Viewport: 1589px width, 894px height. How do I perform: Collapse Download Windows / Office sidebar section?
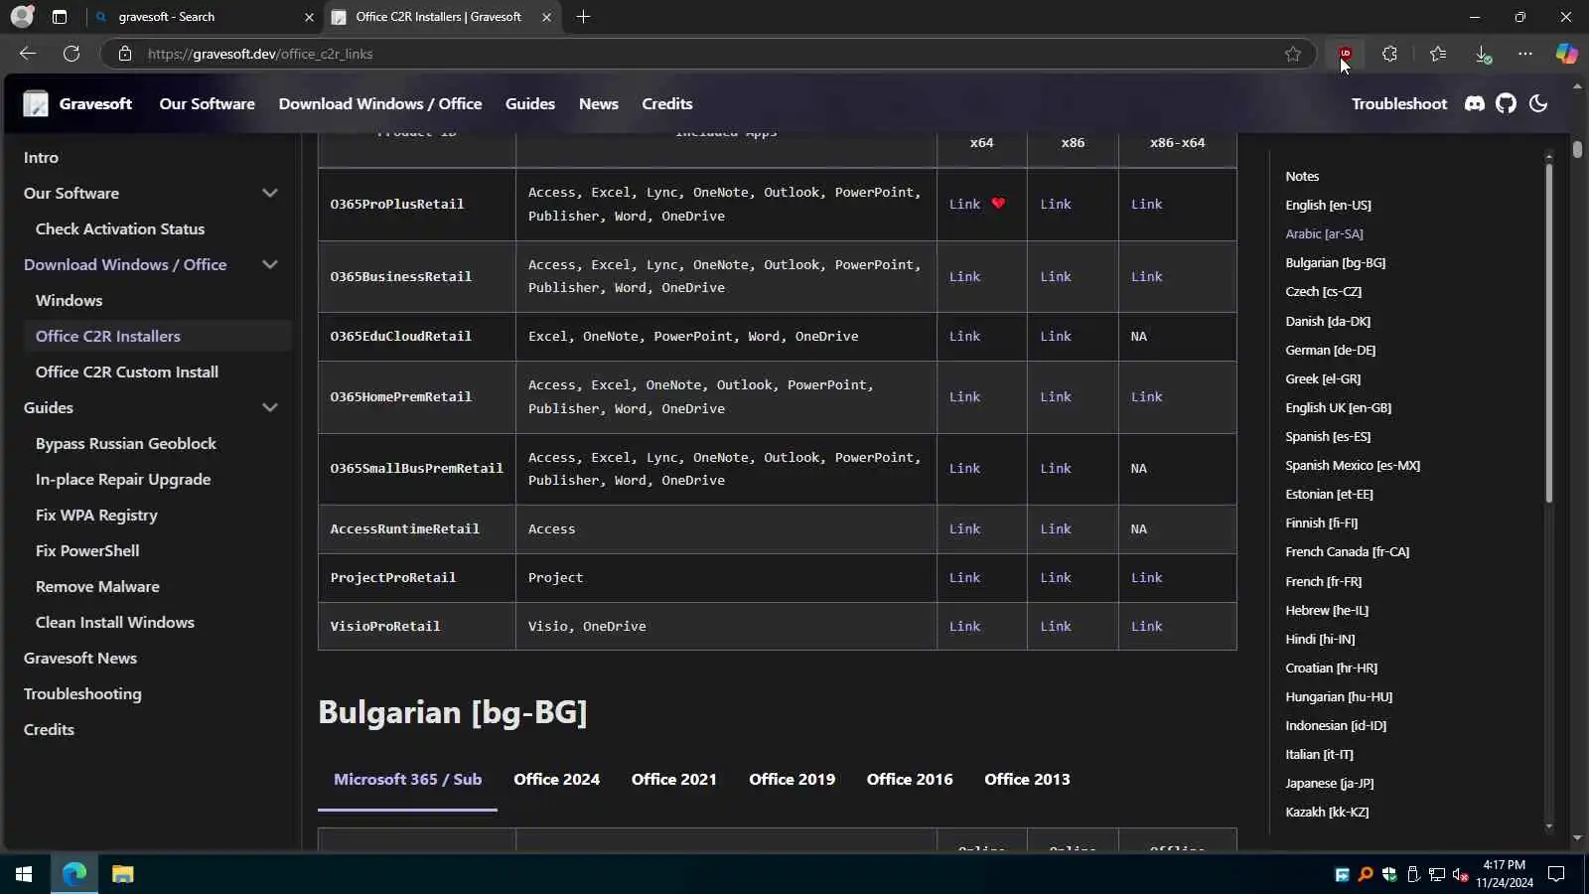(269, 264)
